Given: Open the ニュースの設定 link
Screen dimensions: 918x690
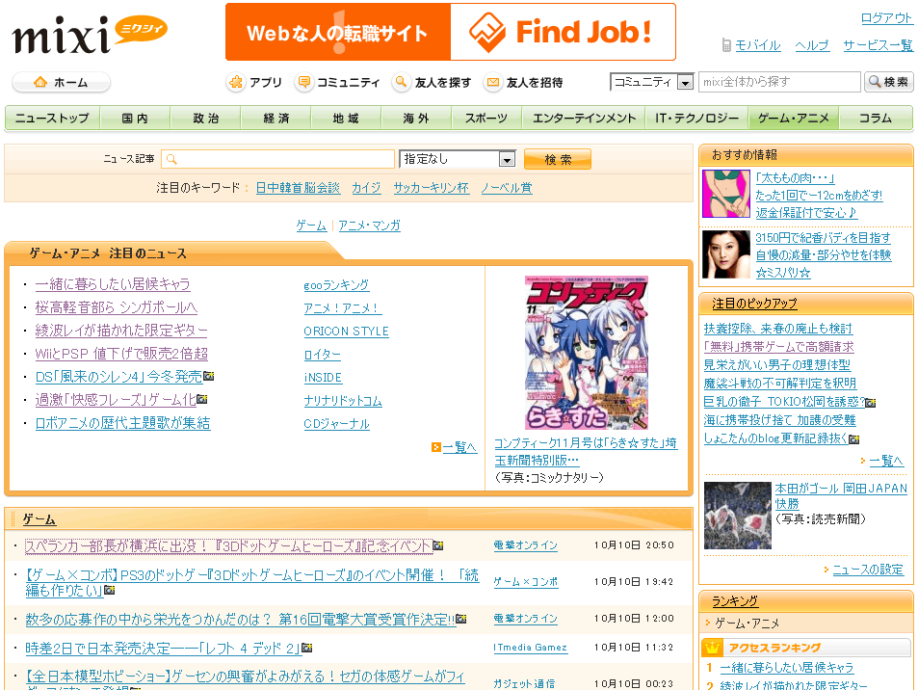Looking at the screenshot, I should coord(868,570).
